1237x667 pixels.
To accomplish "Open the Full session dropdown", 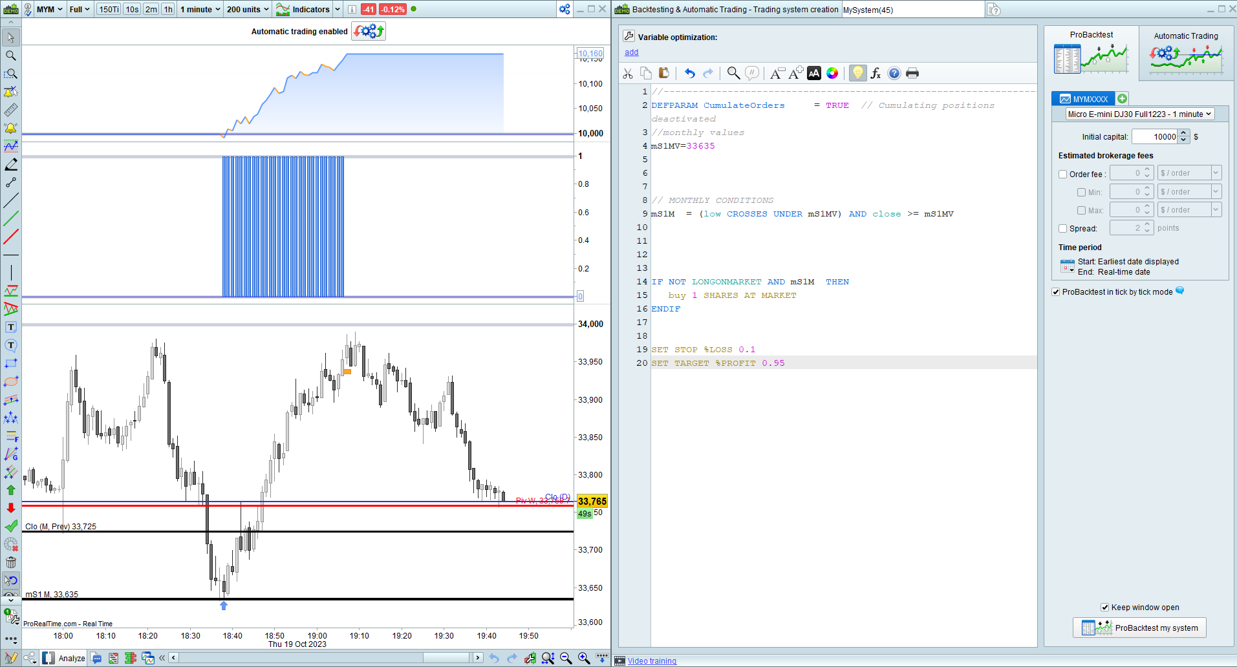I will (80, 9).
